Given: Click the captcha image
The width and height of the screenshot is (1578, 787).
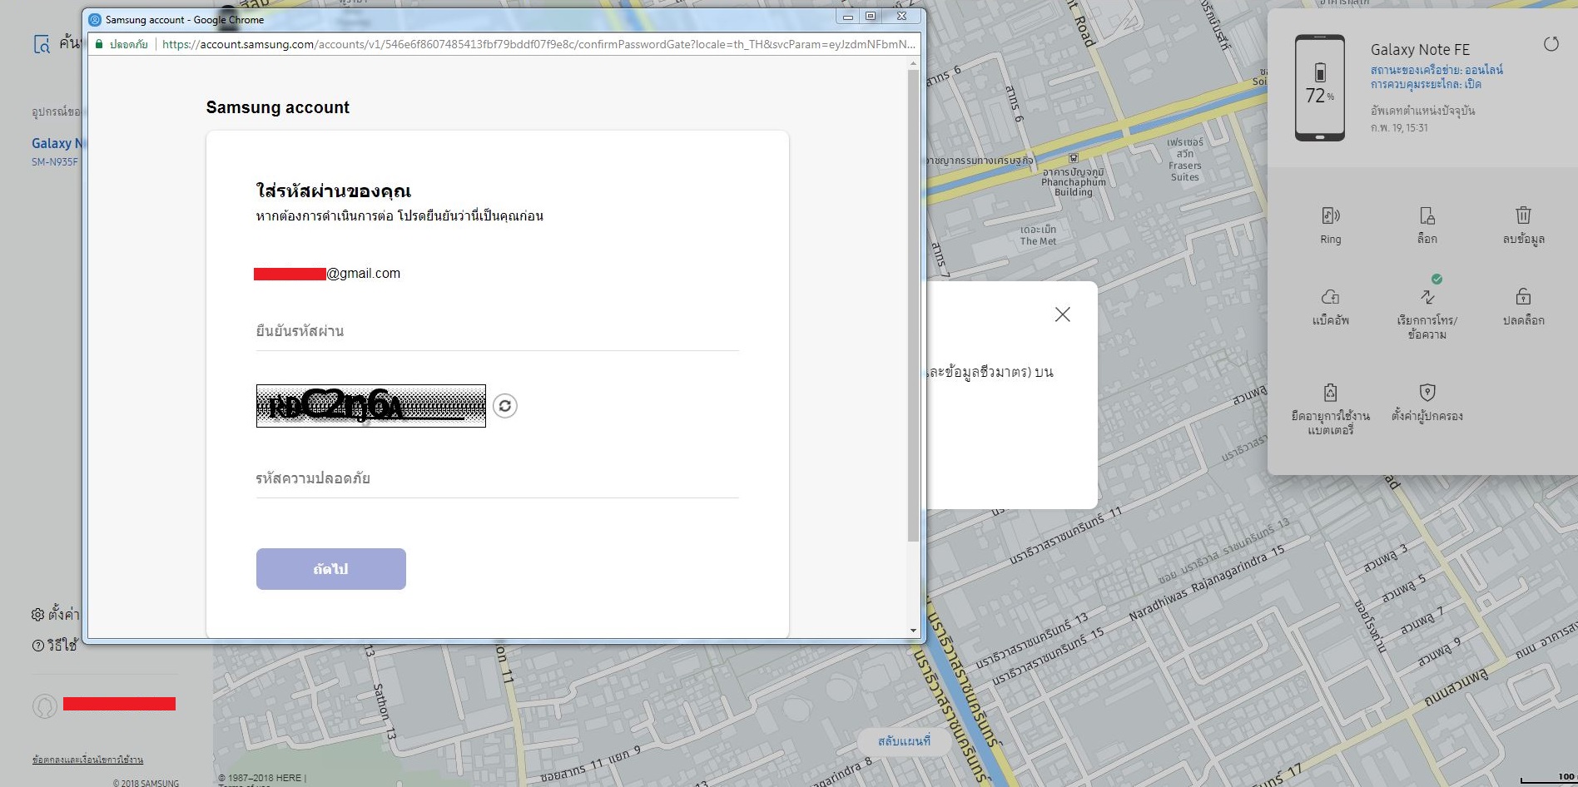Looking at the screenshot, I should click(371, 406).
